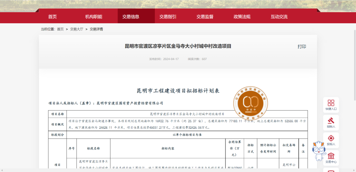Switch to the 互动交流 section
Image resolution: width=356 pixels, height=172 pixels.
279,17
